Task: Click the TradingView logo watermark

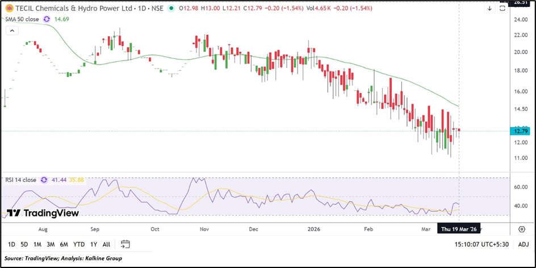Action: tap(43, 213)
